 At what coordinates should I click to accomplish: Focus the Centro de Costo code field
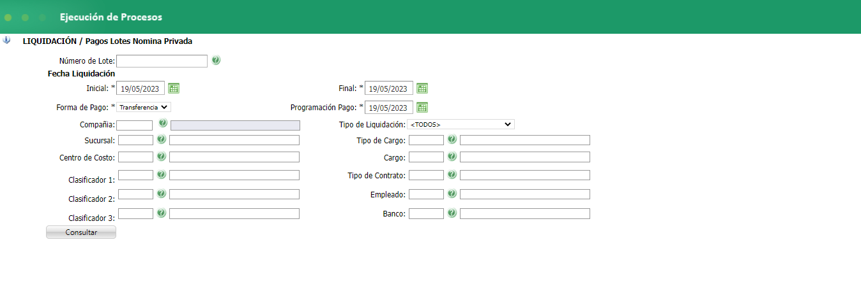click(x=135, y=157)
